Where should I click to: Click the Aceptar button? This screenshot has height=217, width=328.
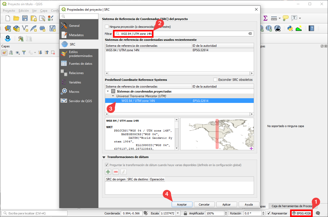click(x=182, y=205)
